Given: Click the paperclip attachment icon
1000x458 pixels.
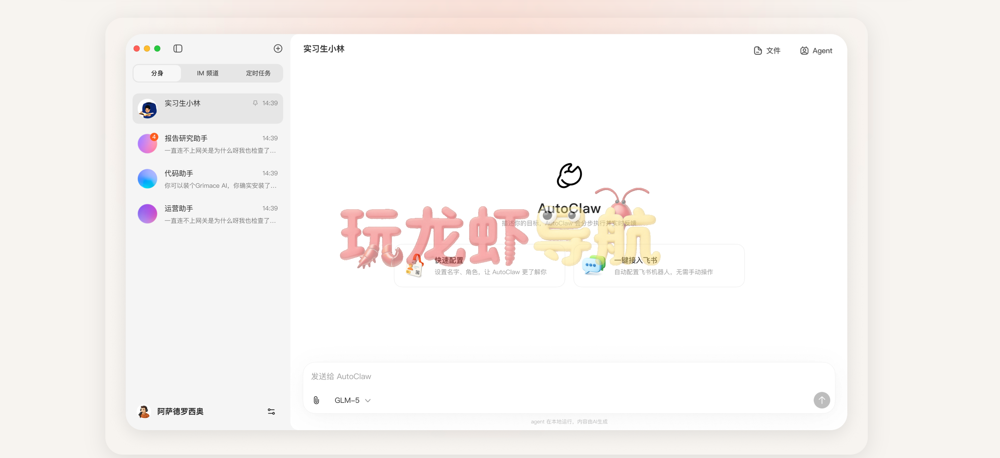Looking at the screenshot, I should [x=316, y=400].
